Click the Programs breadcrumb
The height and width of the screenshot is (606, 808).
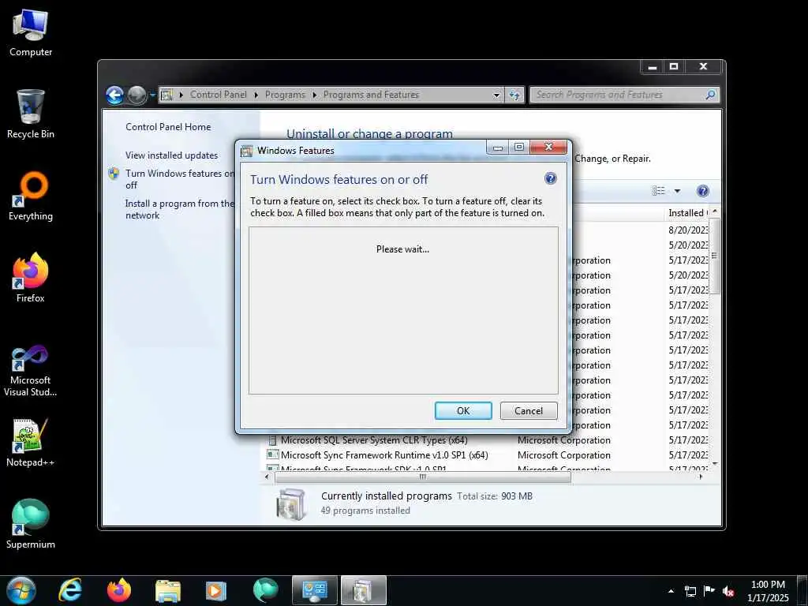click(285, 95)
